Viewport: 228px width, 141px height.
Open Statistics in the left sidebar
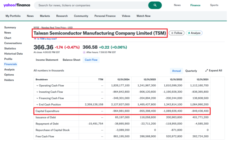pyautogui.click(x=10, y=48)
